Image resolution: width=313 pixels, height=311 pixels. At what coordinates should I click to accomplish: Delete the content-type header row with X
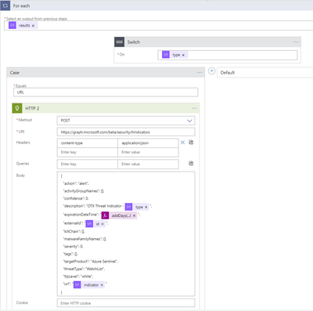pos(182,143)
